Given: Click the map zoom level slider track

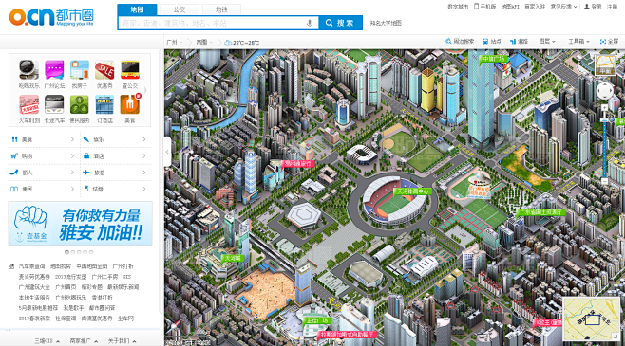Looking at the screenshot, I should (605, 144).
